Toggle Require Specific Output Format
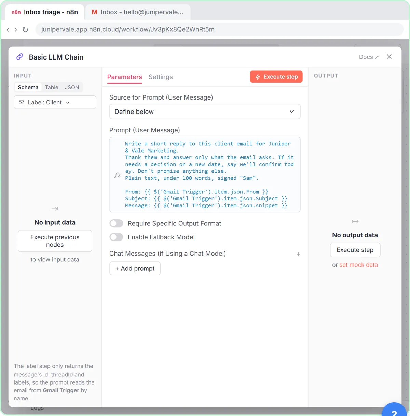The width and height of the screenshot is (410, 416). [117, 223]
